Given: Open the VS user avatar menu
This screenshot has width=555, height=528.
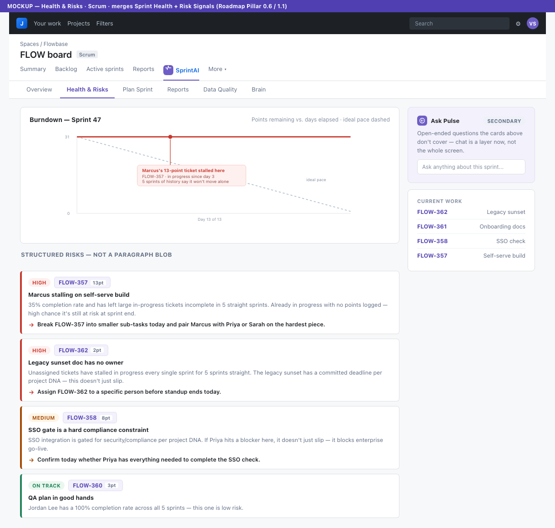Looking at the screenshot, I should [533, 23].
